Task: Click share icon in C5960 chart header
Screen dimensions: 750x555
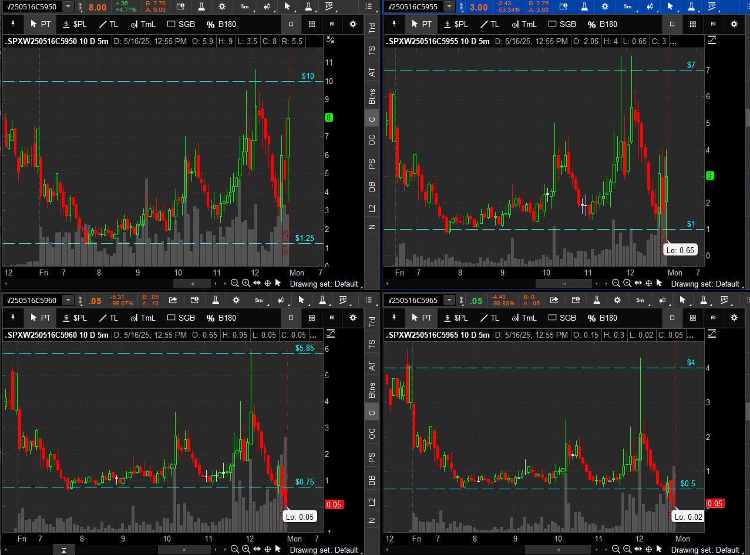Action: pyautogui.click(x=173, y=300)
